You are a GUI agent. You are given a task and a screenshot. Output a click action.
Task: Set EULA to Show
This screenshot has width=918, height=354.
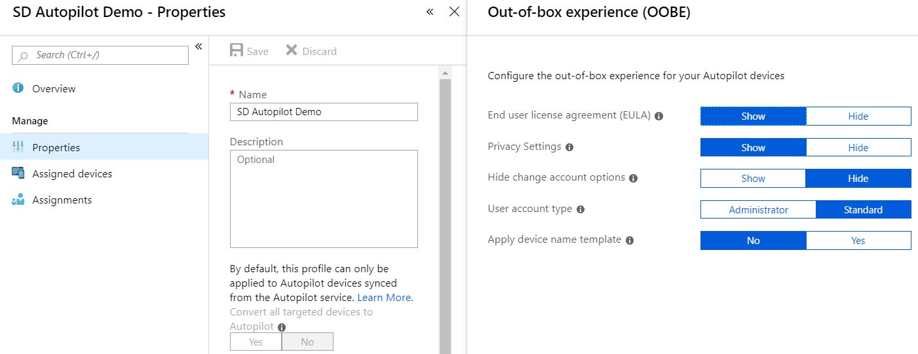[753, 116]
